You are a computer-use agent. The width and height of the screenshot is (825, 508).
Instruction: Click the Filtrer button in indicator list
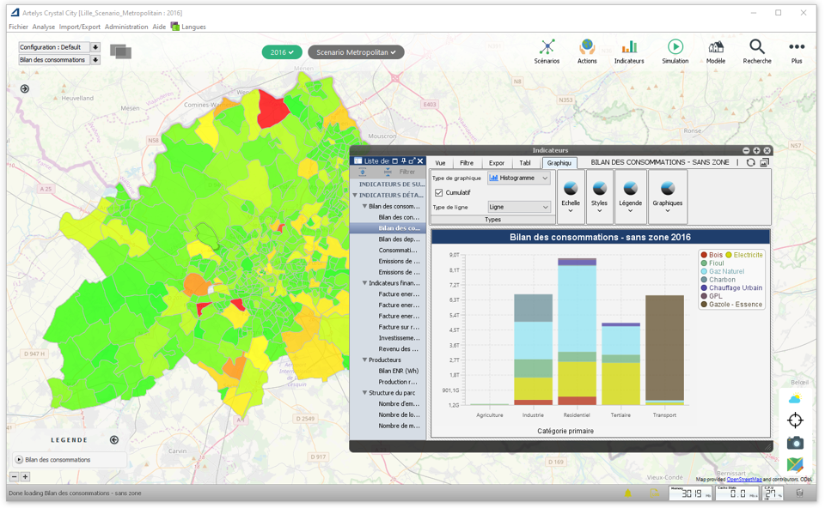(x=407, y=172)
